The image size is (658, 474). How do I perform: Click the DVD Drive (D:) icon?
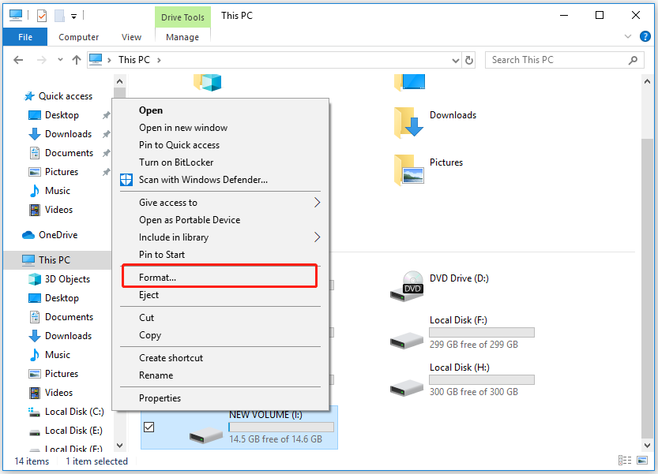(407, 286)
